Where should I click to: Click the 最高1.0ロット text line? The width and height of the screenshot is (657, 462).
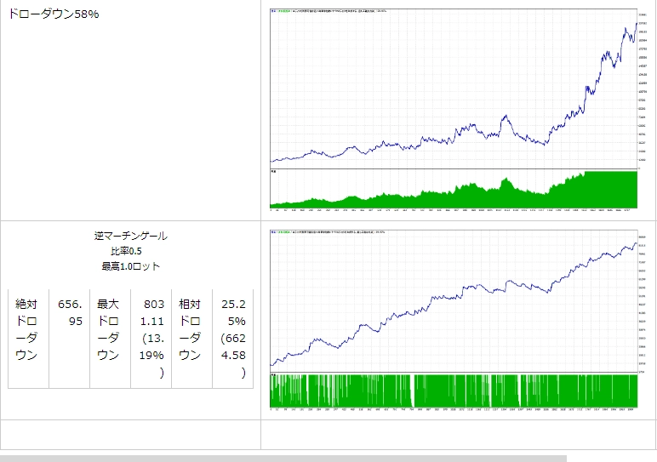pos(130,266)
